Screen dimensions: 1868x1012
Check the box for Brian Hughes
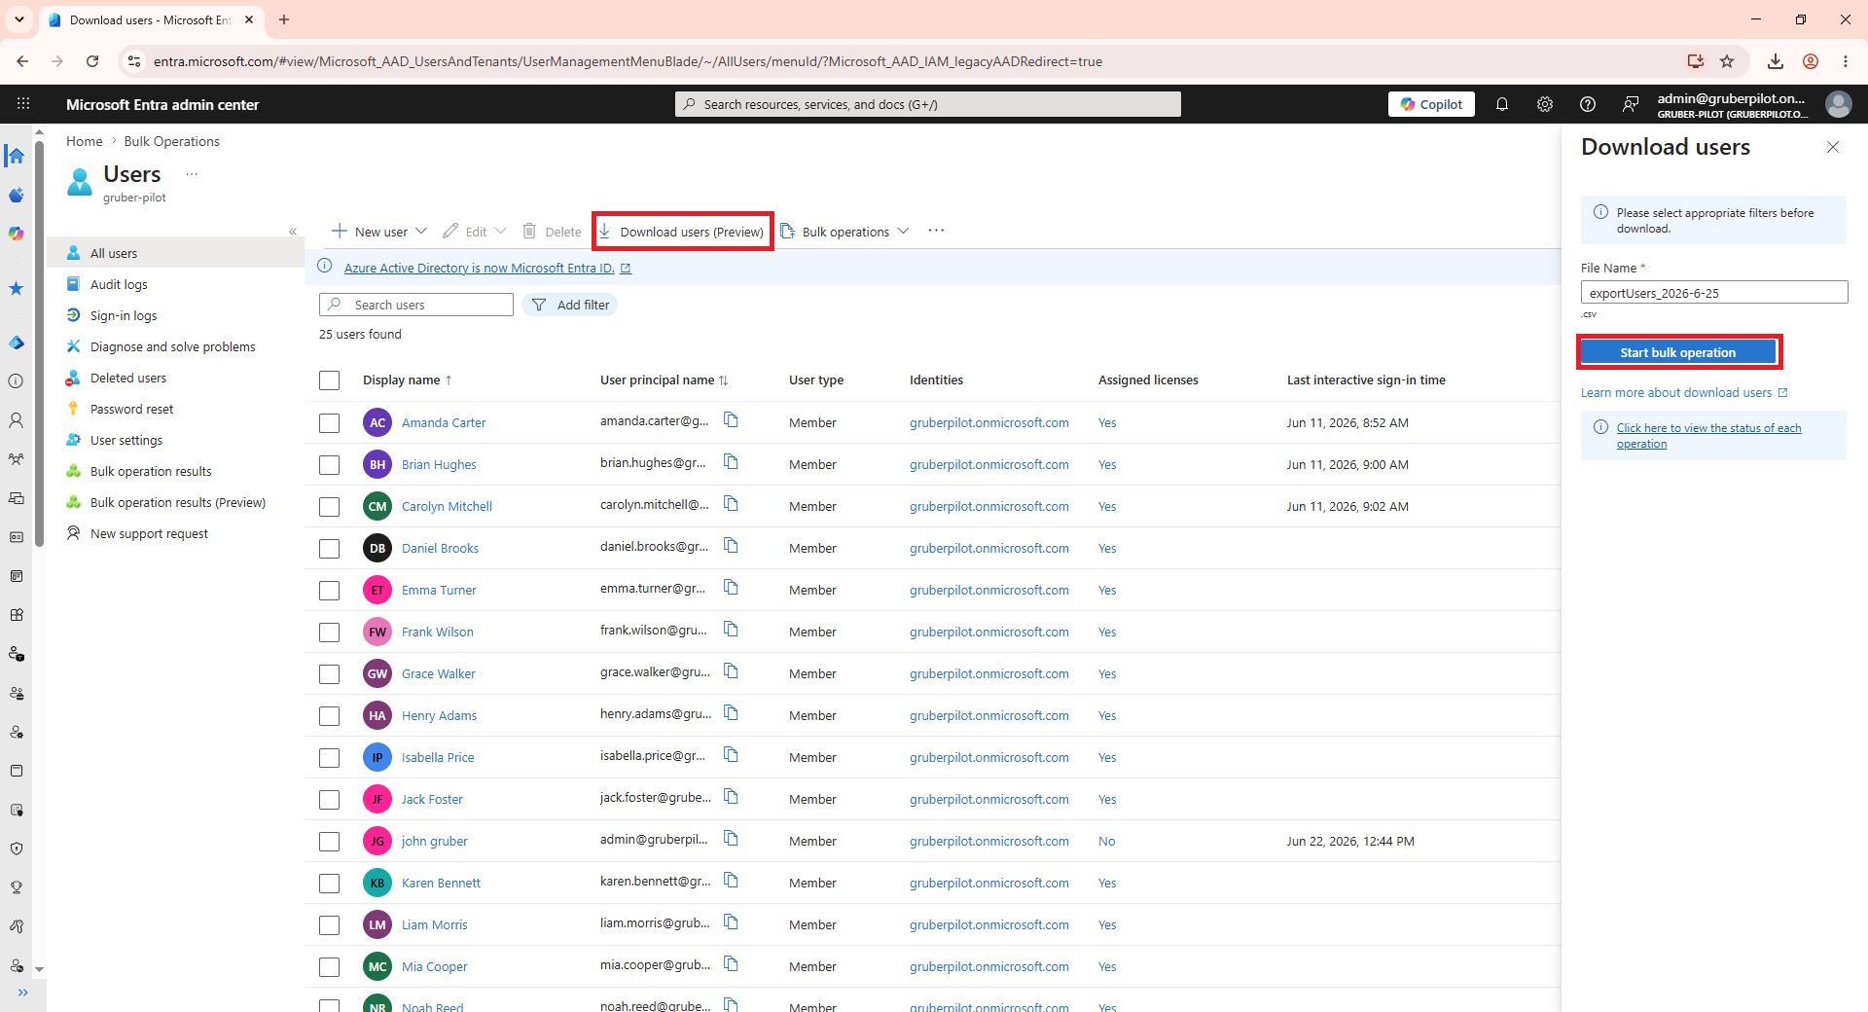(330, 465)
